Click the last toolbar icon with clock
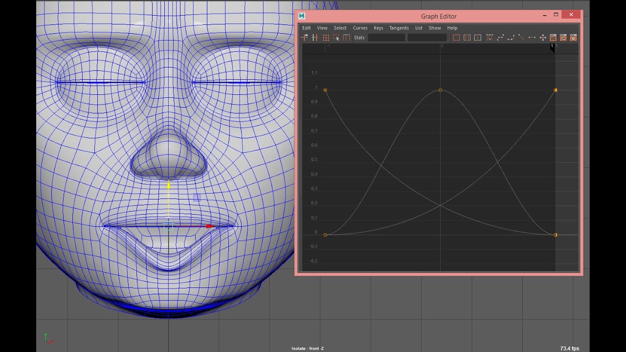Image resolution: width=626 pixels, height=352 pixels. (x=574, y=38)
